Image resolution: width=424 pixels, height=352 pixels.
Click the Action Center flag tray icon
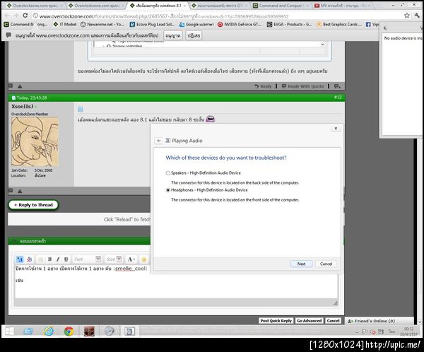pos(365,332)
